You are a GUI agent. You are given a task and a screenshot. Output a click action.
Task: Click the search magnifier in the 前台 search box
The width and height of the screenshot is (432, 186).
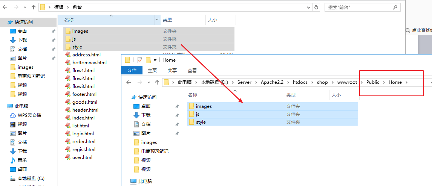(395, 7)
